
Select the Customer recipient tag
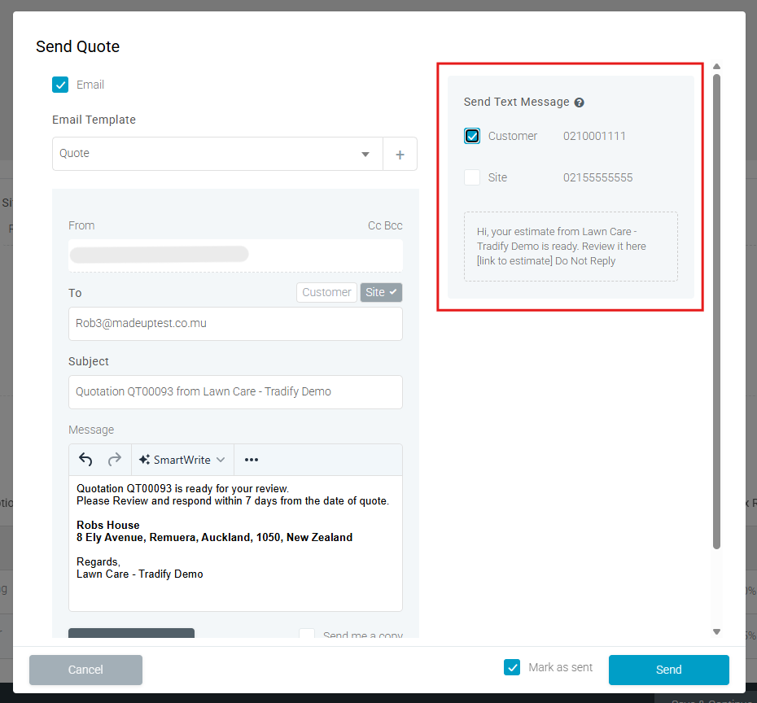(326, 292)
